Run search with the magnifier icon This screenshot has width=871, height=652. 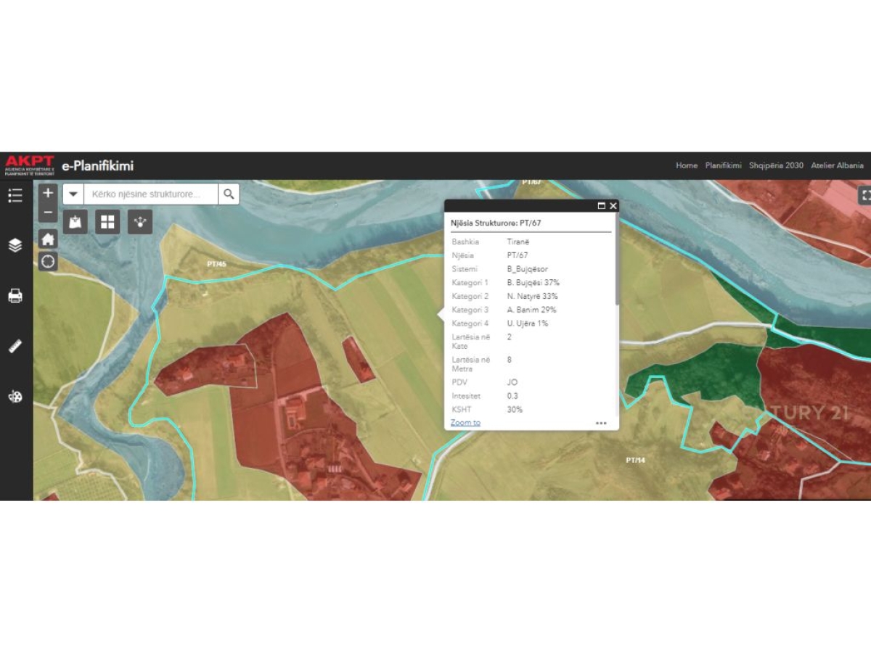[x=229, y=194]
